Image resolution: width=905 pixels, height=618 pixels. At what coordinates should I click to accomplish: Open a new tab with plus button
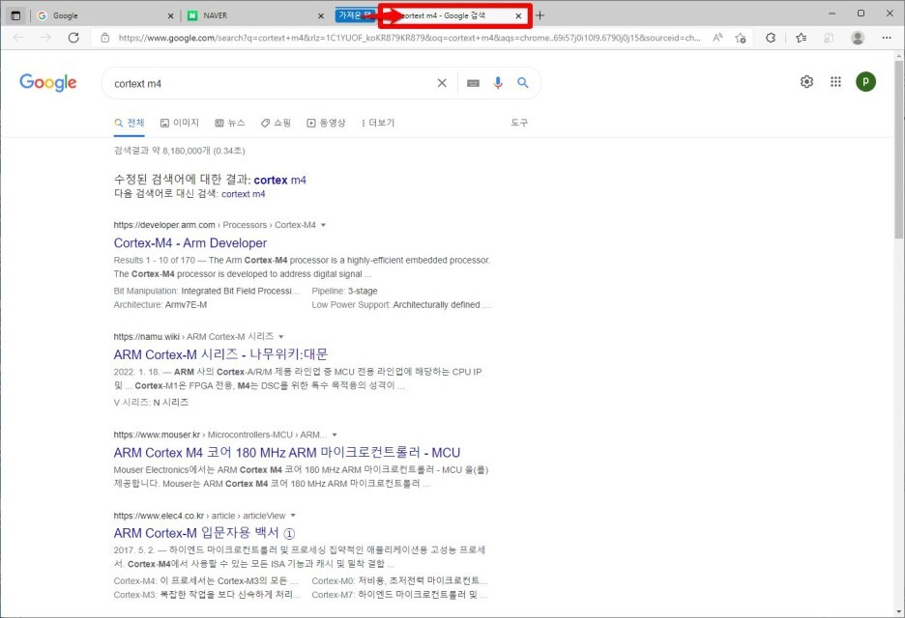540,15
